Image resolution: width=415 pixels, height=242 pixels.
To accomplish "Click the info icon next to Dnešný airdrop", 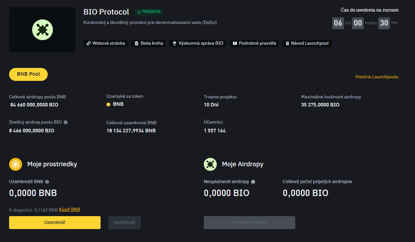I will pos(66,122).
